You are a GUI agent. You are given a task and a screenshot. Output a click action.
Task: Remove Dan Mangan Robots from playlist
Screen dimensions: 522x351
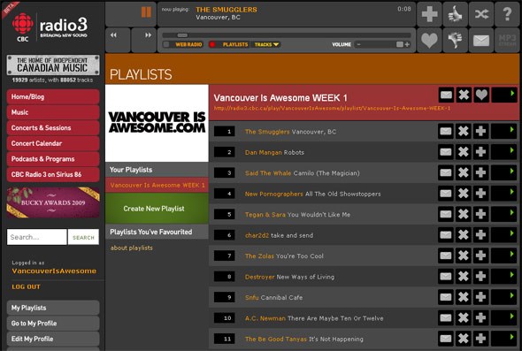tap(464, 152)
